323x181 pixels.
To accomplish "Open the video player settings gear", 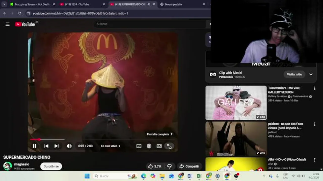I will [x=149, y=146].
